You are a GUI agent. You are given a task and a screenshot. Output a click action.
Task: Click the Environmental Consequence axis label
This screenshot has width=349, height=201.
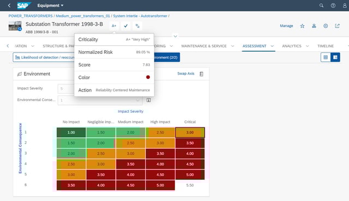[x=20, y=148]
